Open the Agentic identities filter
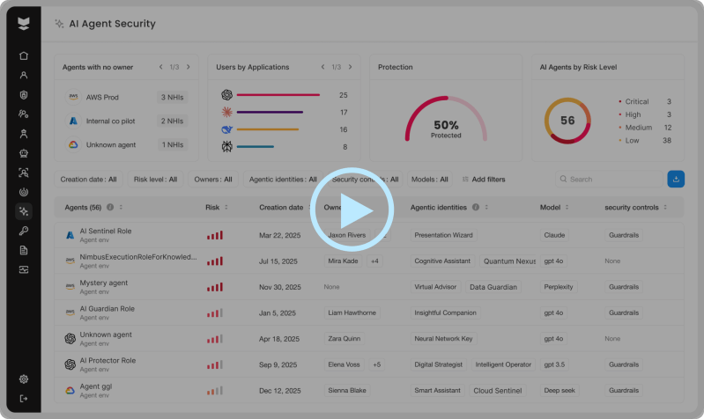This screenshot has width=704, height=419. (283, 179)
